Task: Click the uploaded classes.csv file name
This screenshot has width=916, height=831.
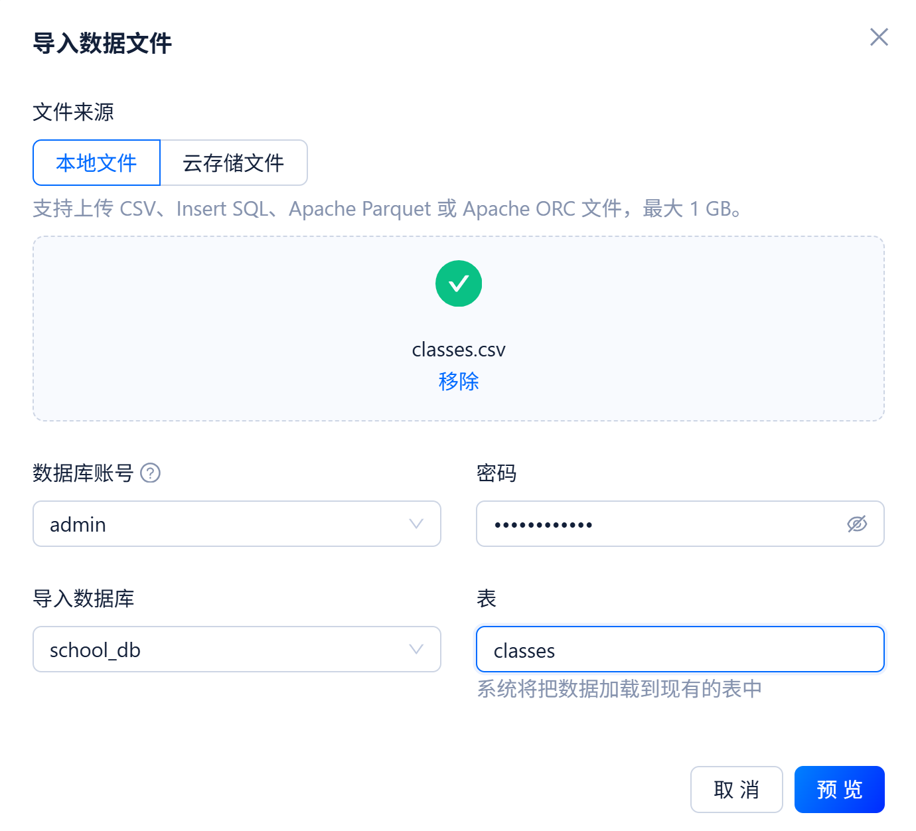Action: (x=458, y=350)
